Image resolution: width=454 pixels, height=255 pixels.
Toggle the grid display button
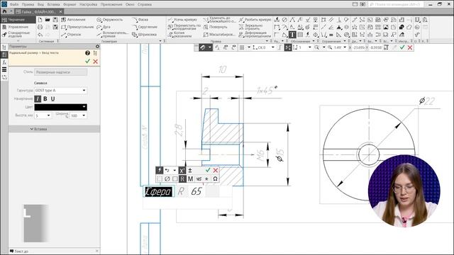[242, 47]
